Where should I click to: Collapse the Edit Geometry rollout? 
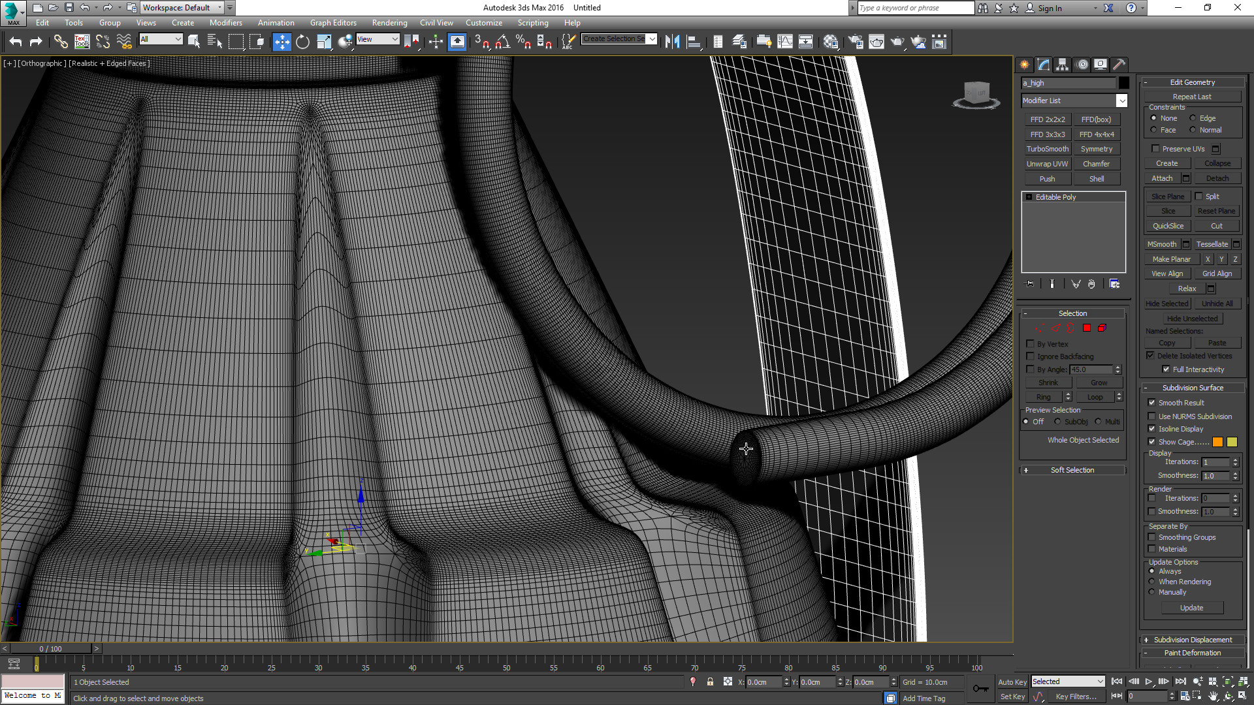click(1193, 82)
